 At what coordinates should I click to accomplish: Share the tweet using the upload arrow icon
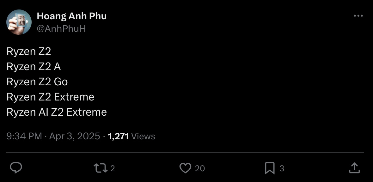click(354, 168)
